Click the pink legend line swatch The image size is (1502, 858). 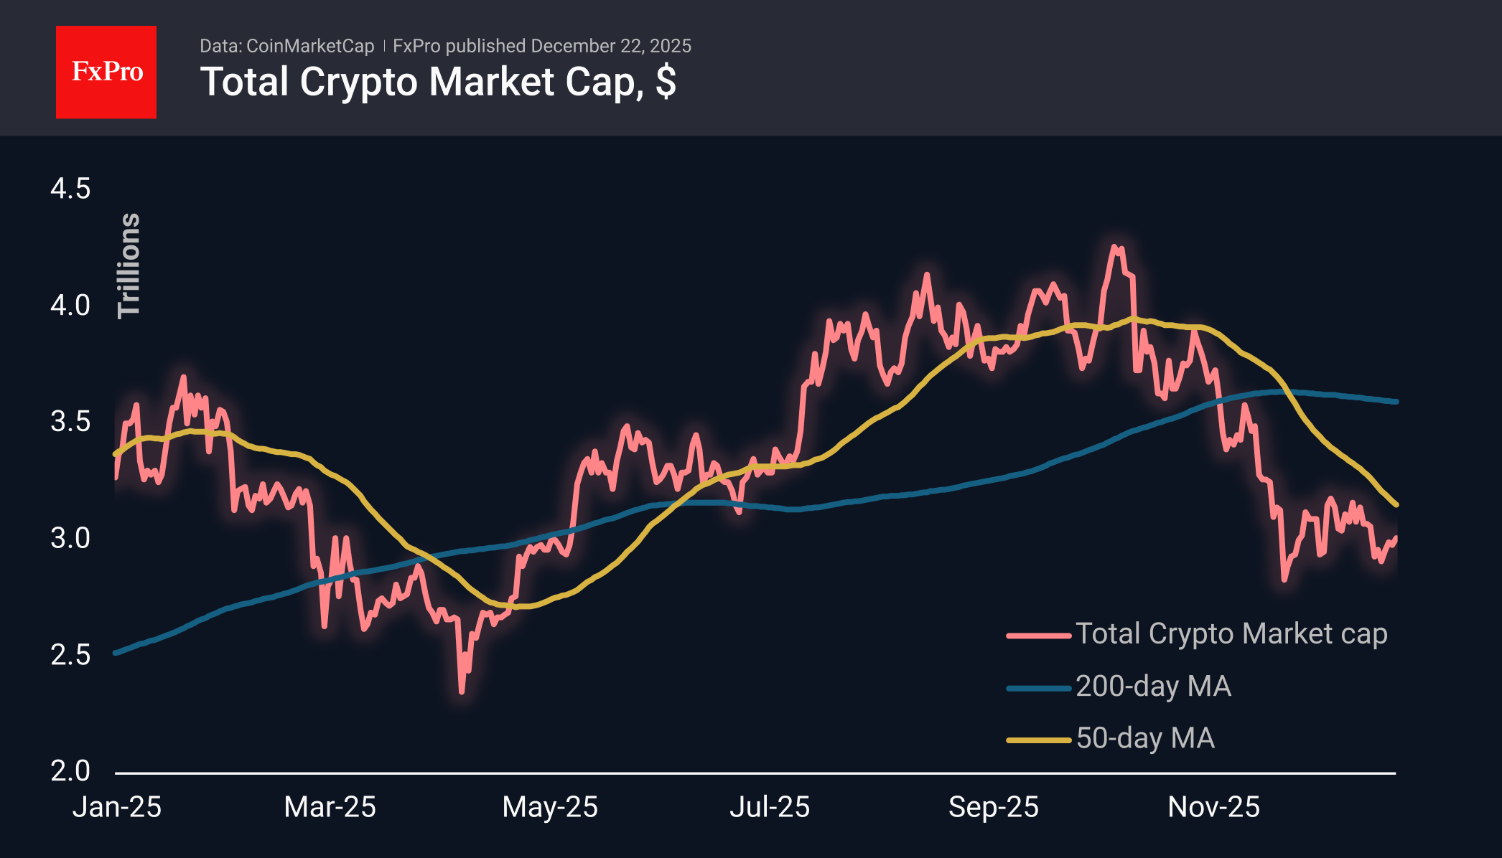1038,635
